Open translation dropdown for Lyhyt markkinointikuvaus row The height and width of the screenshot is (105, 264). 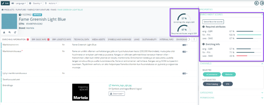[x=185, y=73]
